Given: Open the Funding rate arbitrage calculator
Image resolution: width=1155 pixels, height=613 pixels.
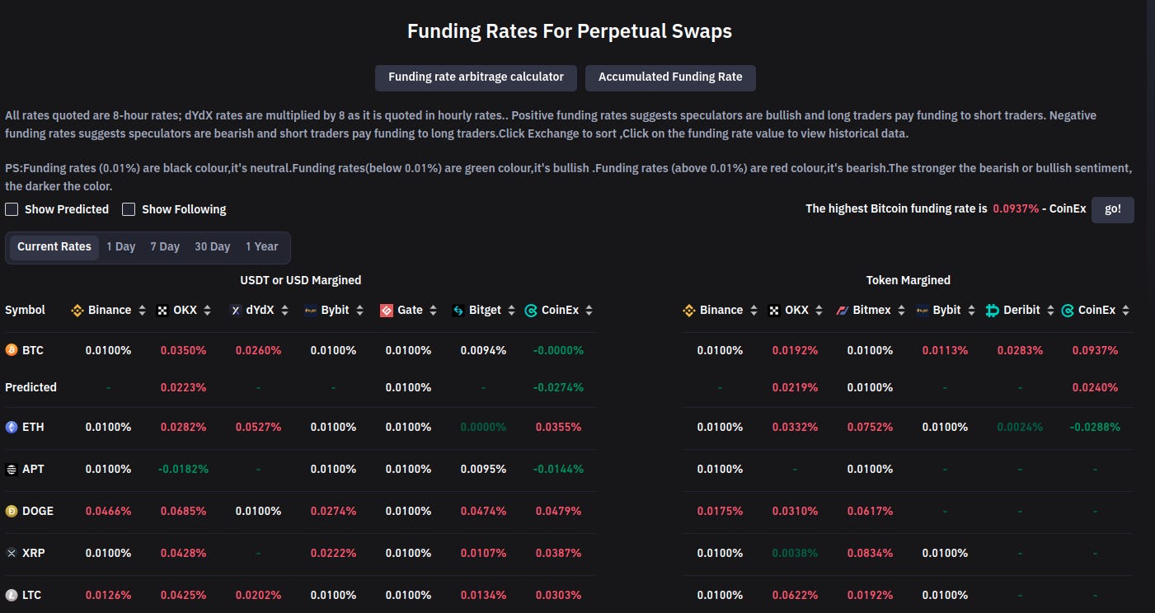Looking at the screenshot, I should tap(476, 77).
